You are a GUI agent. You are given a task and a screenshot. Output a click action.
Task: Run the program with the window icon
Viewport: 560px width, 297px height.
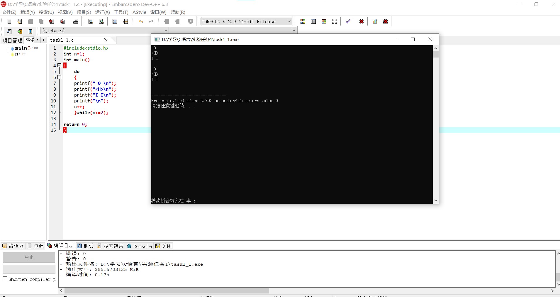(x=313, y=21)
